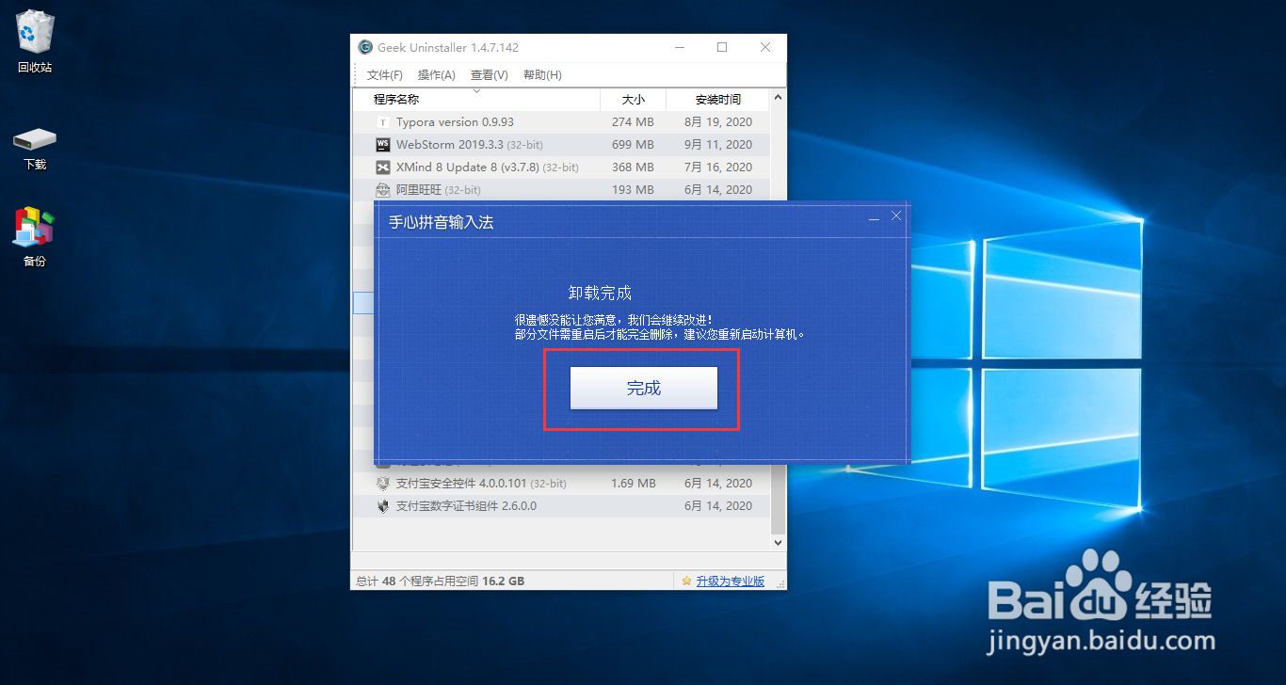This screenshot has width=1286, height=685.
Task: Click the 阿里旺旺 application icon
Action: coord(383,189)
